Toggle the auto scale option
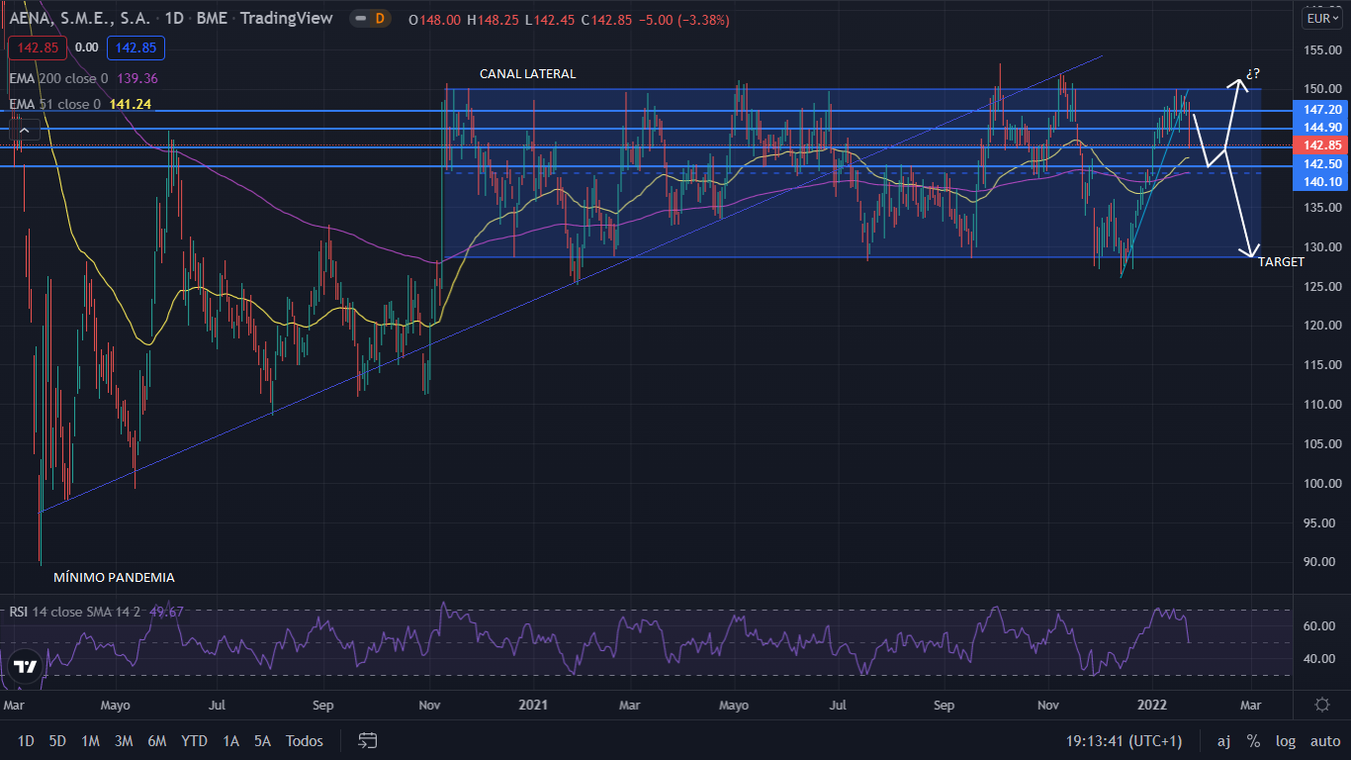Image resolution: width=1351 pixels, height=760 pixels. point(1324,740)
